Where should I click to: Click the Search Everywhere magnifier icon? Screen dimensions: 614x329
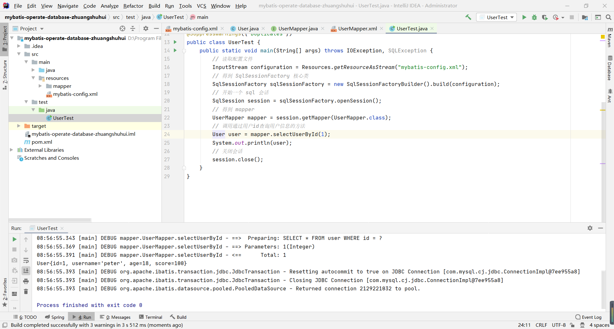pyautogui.click(x=609, y=17)
